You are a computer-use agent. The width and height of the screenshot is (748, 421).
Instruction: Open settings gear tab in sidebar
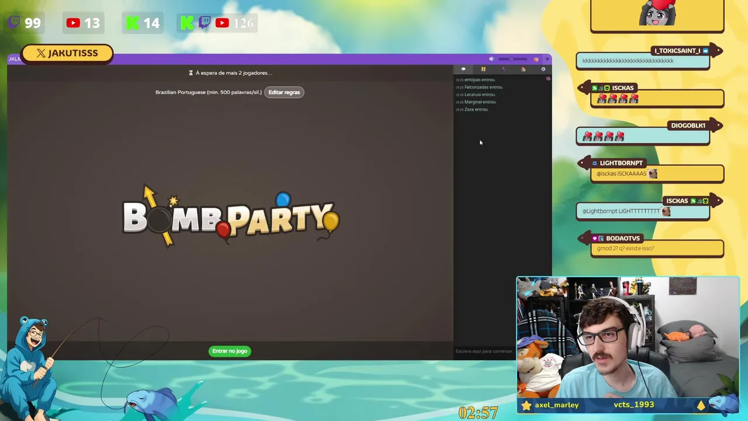pos(543,69)
